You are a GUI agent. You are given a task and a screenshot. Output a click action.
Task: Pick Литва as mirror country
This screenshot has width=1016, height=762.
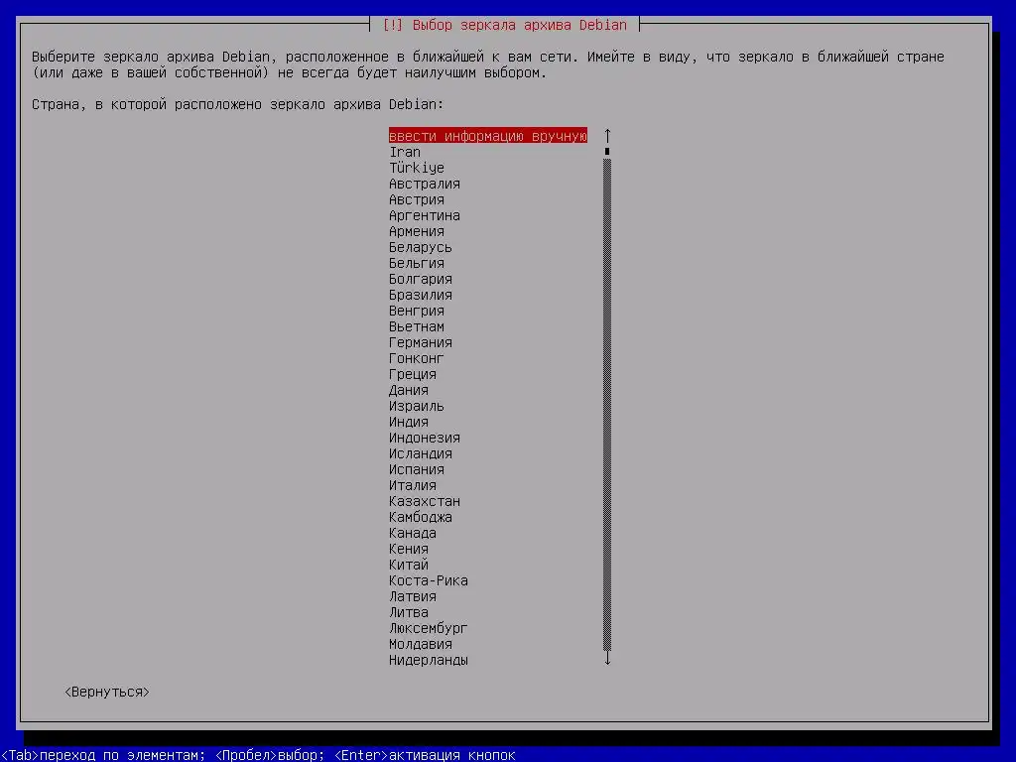[x=409, y=612]
